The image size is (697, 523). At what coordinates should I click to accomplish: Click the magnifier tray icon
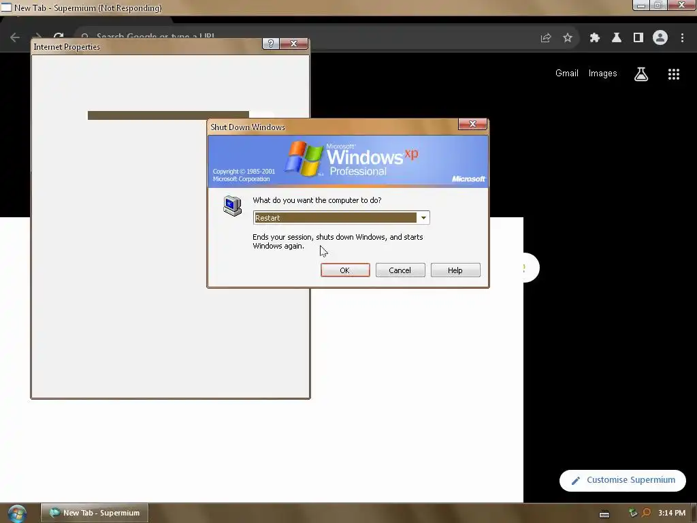[647, 513]
